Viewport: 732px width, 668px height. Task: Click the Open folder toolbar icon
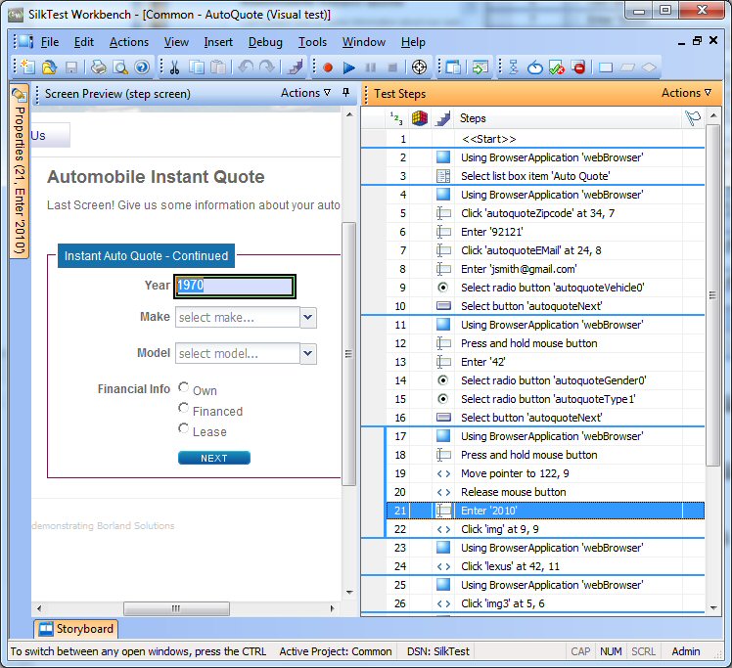50,67
